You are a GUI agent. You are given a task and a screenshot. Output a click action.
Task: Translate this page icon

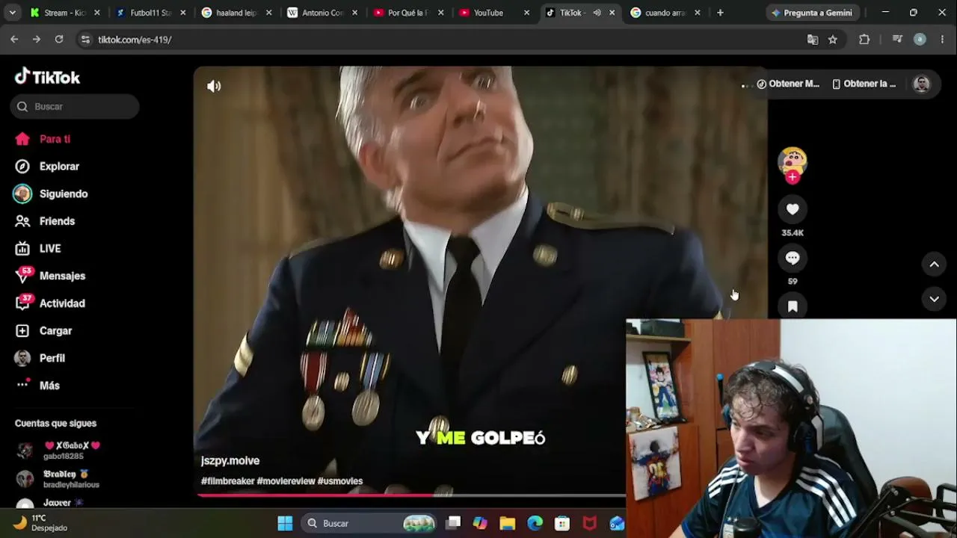click(813, 40)
